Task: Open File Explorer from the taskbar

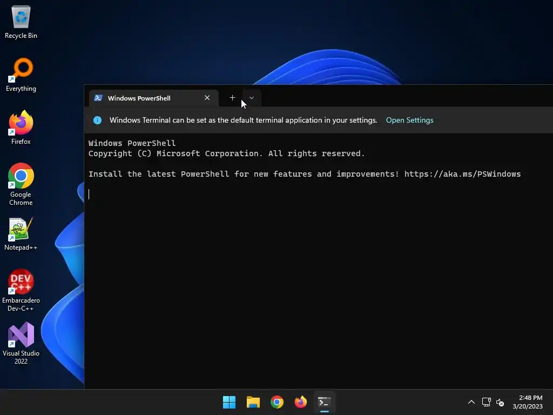Action: pos(253,402)
